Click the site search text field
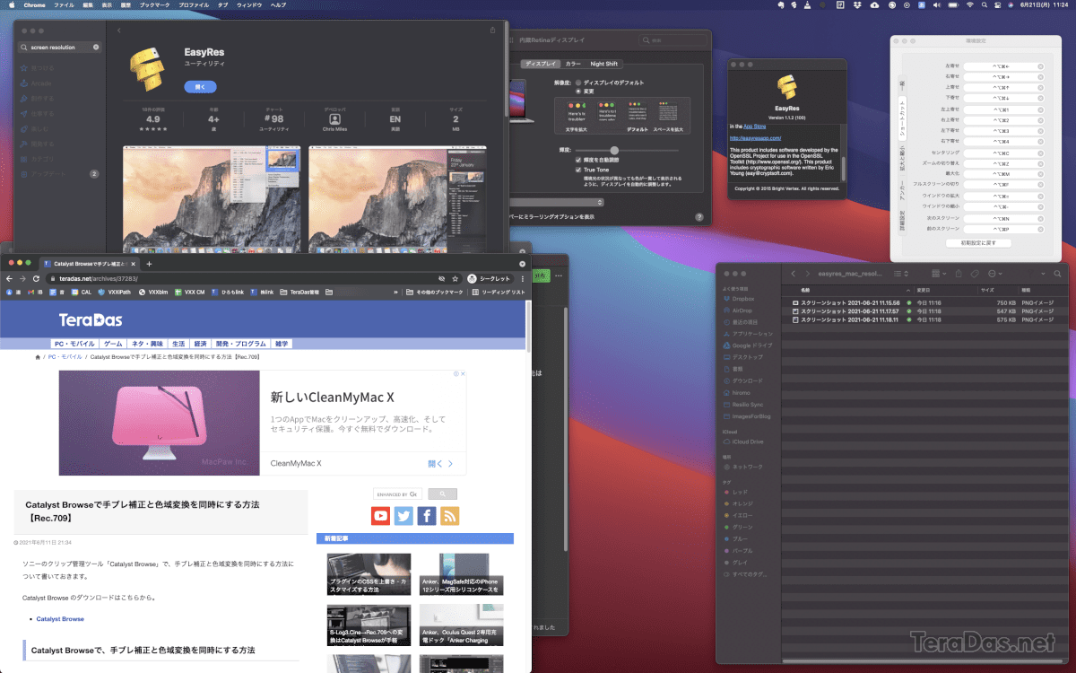 [x=398, y=494]
